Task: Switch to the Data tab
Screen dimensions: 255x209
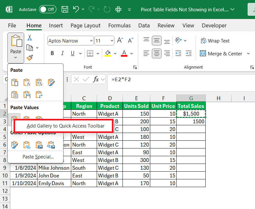Action: pos(144,25)
